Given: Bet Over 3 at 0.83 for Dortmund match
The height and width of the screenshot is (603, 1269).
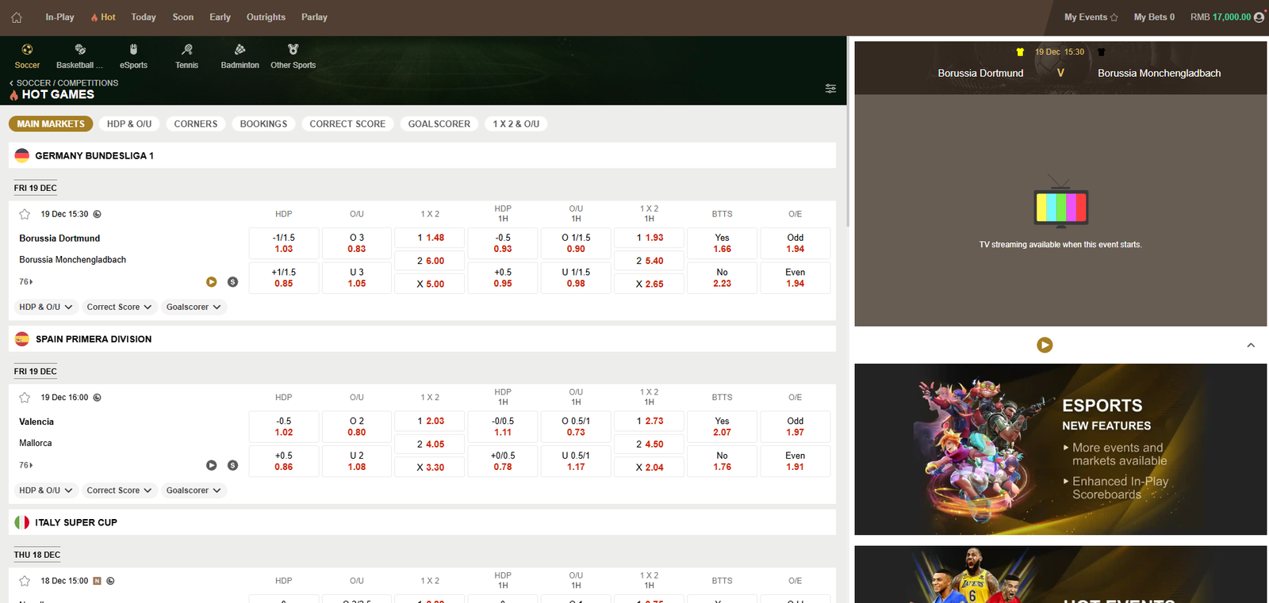Looking at the screenshot, I should click(x=357, y=243).
